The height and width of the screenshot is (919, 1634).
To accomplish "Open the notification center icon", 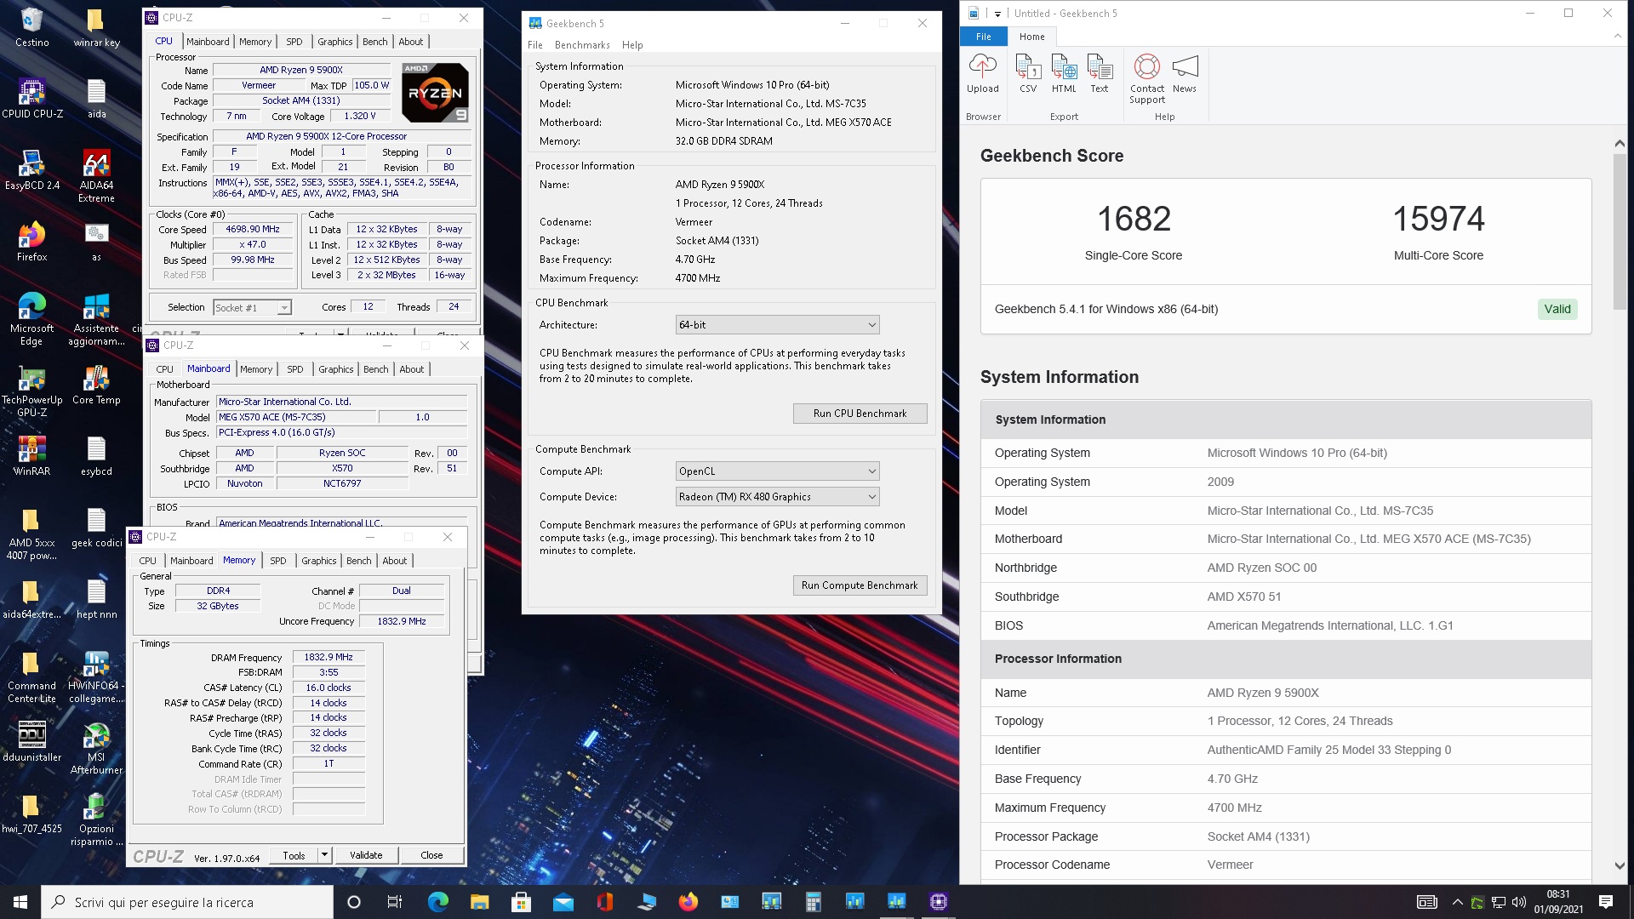I will coord(1606,902).
